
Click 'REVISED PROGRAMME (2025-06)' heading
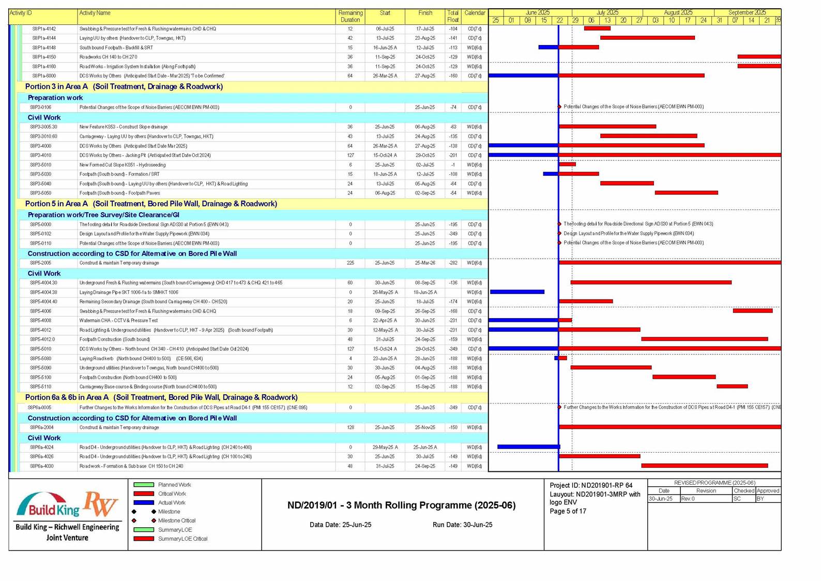[714, 483]
